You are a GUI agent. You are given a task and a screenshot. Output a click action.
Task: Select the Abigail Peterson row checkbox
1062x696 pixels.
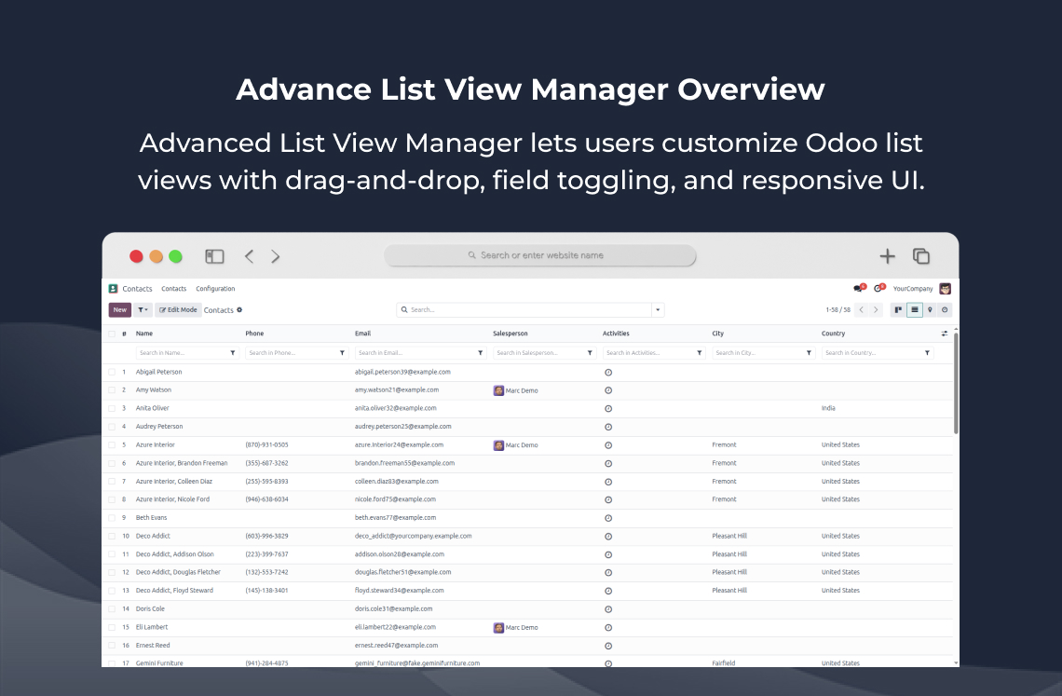click(x=112, y=372)
